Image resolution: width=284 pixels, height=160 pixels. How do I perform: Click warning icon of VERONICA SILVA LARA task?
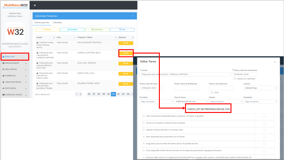(37, 63)
